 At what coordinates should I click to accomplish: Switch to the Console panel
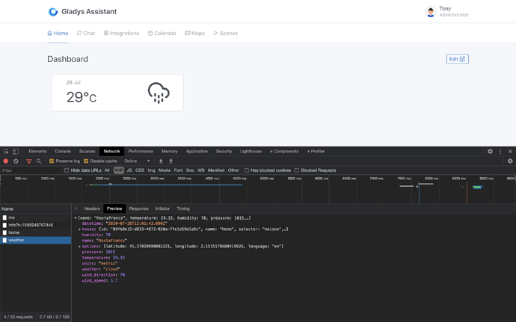63,152
